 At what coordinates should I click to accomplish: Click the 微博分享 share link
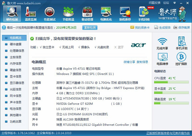pyautogui.click(x=129, y=62)
